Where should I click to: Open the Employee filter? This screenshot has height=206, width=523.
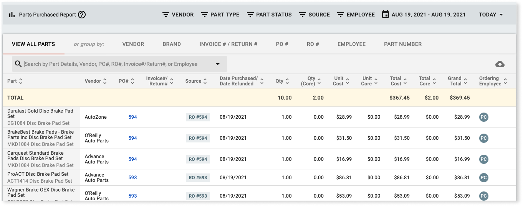(x=356, y=15)
